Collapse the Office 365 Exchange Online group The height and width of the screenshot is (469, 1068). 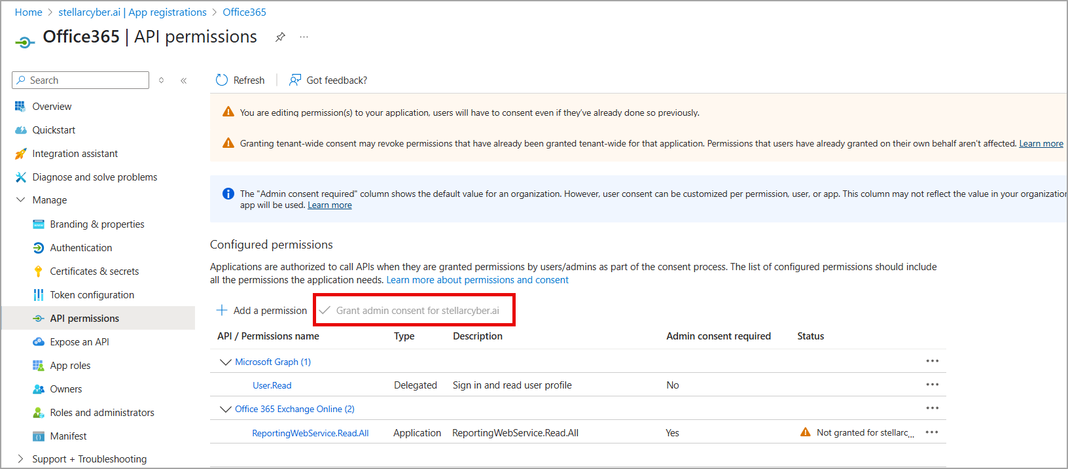coord(226,409)
